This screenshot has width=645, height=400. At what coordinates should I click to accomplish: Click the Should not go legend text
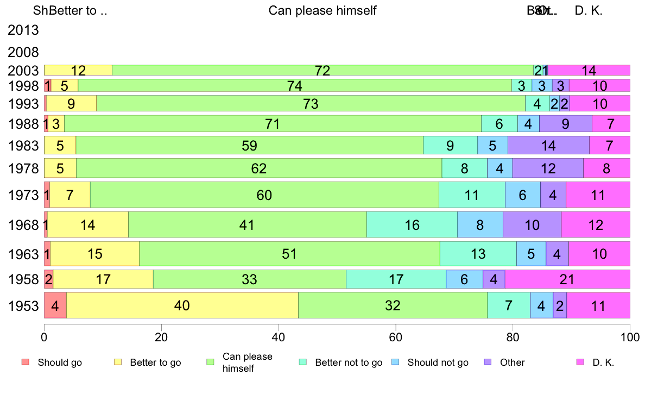point(438,362)
